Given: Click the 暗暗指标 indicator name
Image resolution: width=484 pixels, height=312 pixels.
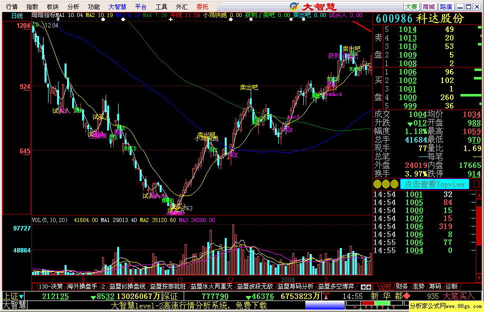Looking at the screenshot, I should tap(44, 15).
